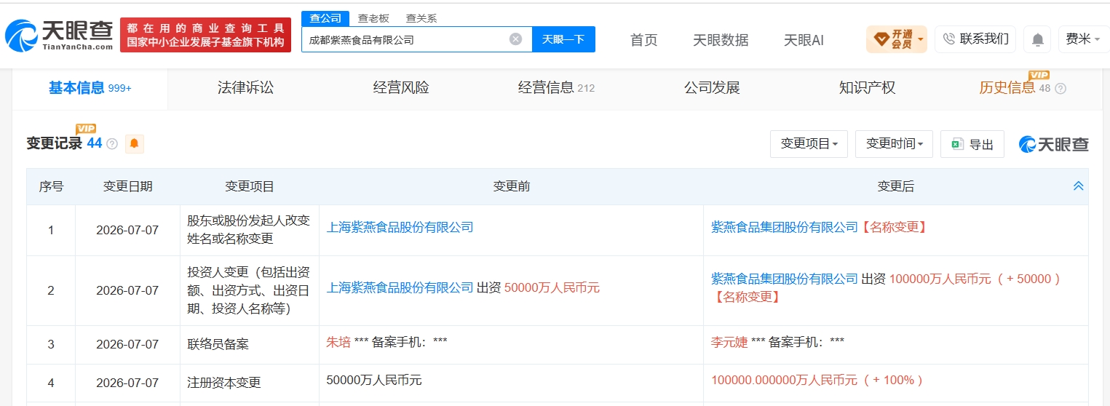Image resolution: width=1110 pixels, height=406 pixels.
Task: Click 100000.000000万人民币元 value in row 4
Action: 784,380
